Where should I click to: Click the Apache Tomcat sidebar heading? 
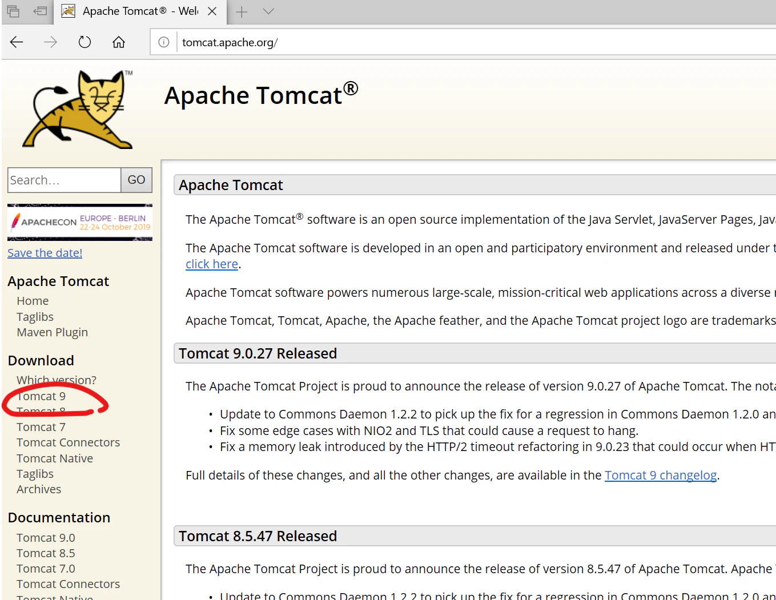58,281
